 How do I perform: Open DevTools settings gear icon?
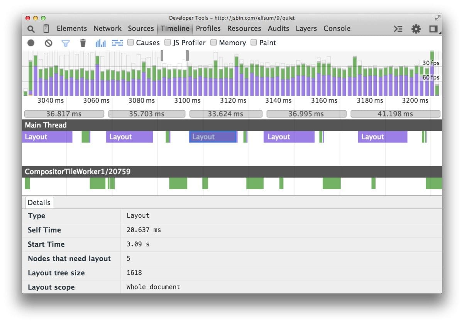(x=416, y=29)
